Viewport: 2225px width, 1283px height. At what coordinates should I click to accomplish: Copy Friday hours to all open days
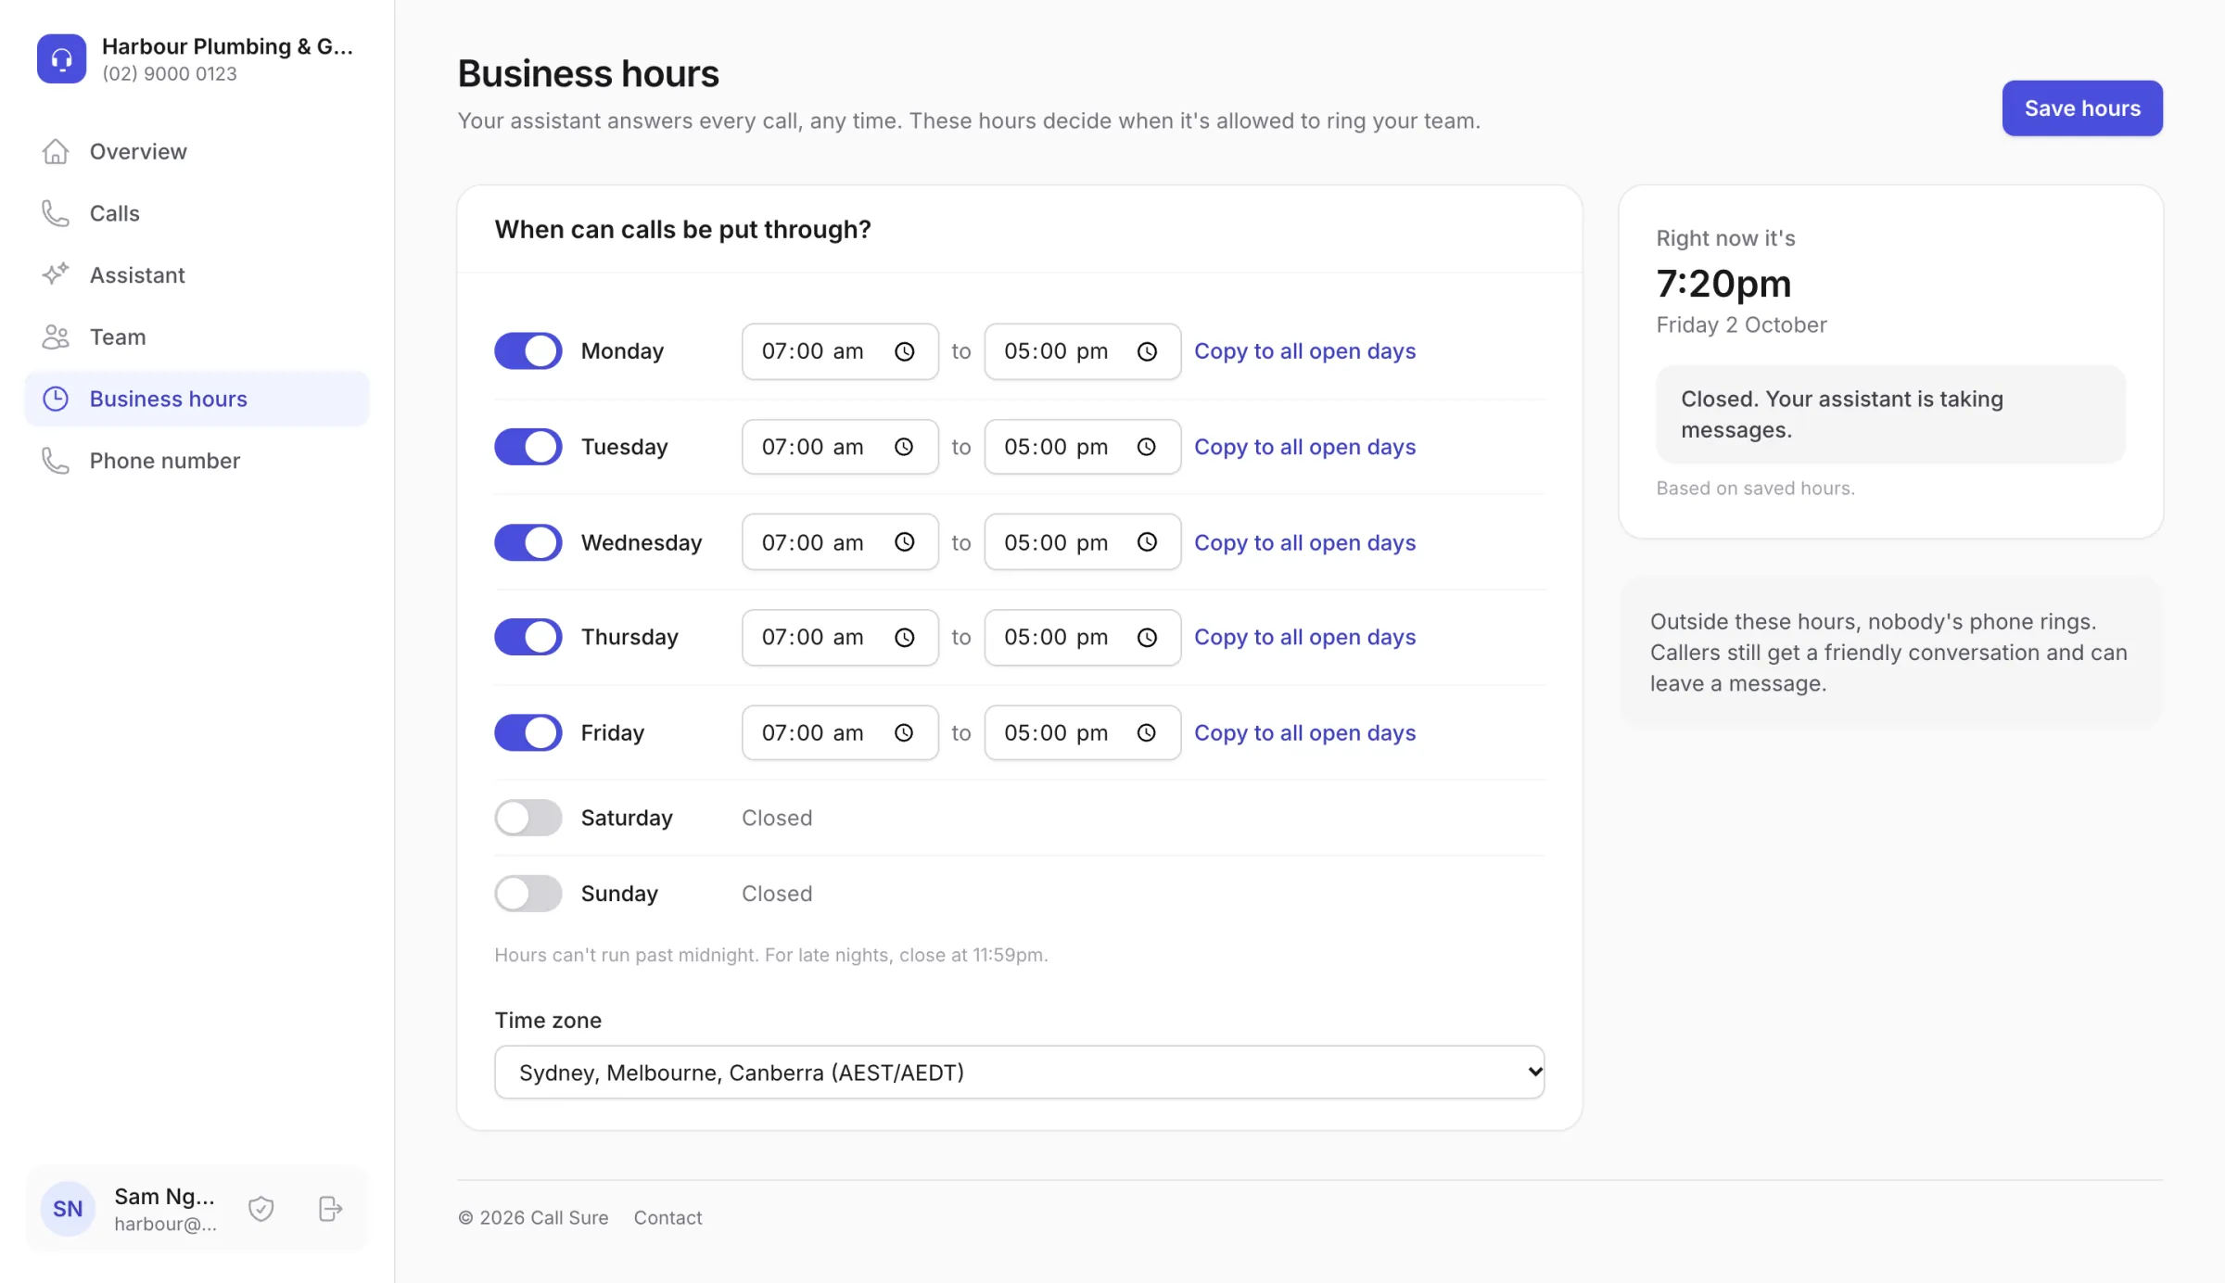click(1304, 733)
